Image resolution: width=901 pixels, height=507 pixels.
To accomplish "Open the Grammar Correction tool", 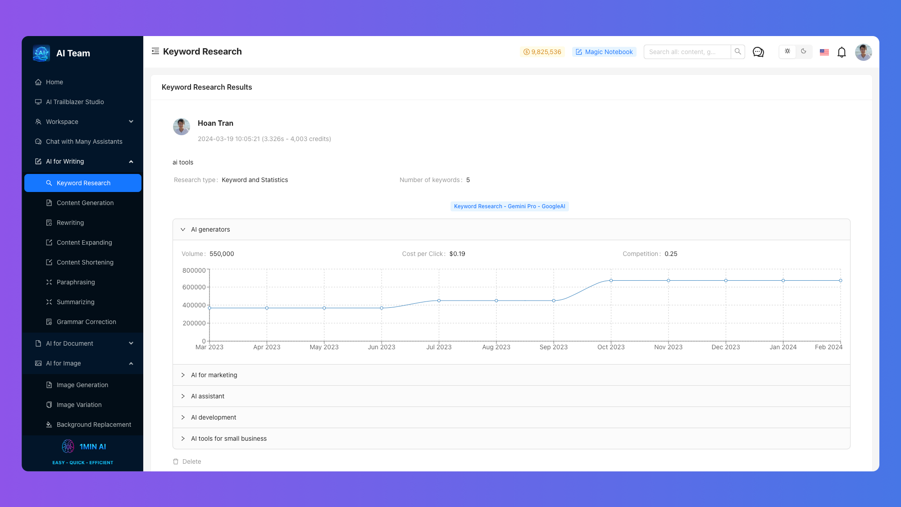I will (86, 322).
